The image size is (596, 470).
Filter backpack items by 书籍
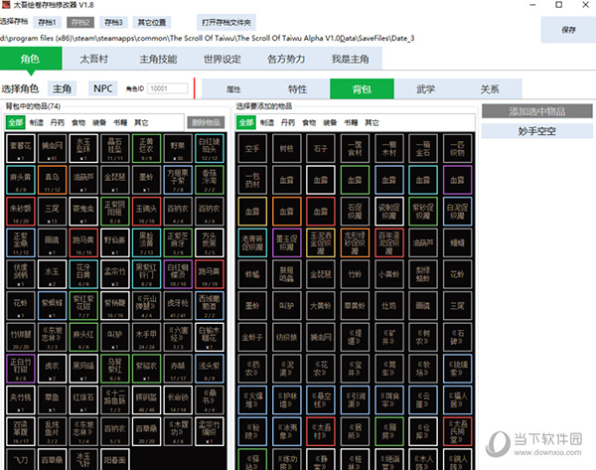[120, 122]
